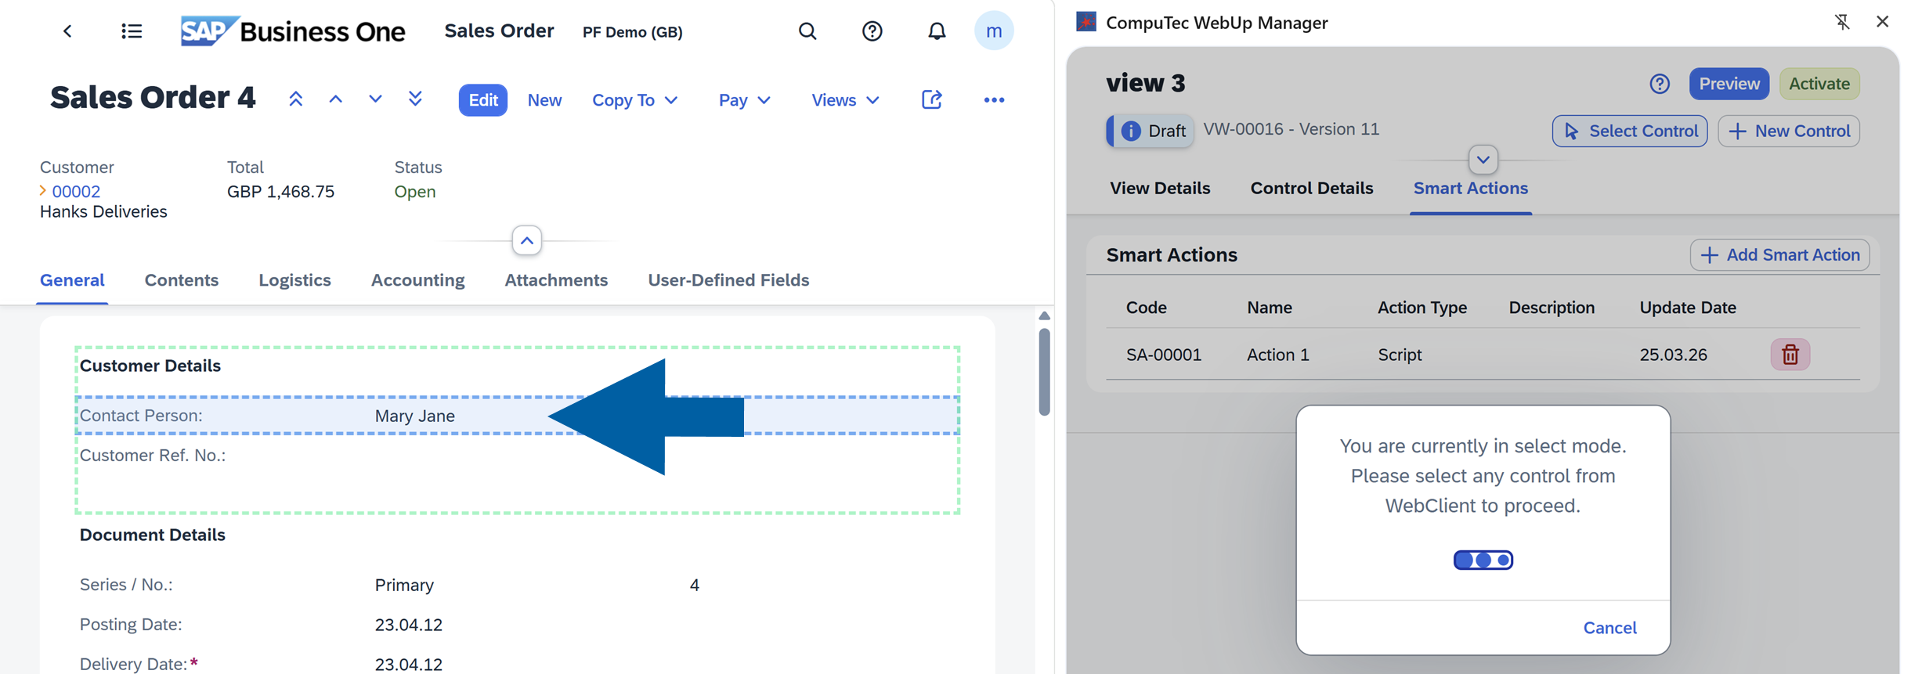This screenshot has height=674, width=1911.
Task: Click the Code column header
Action: tap(1147, 308)
